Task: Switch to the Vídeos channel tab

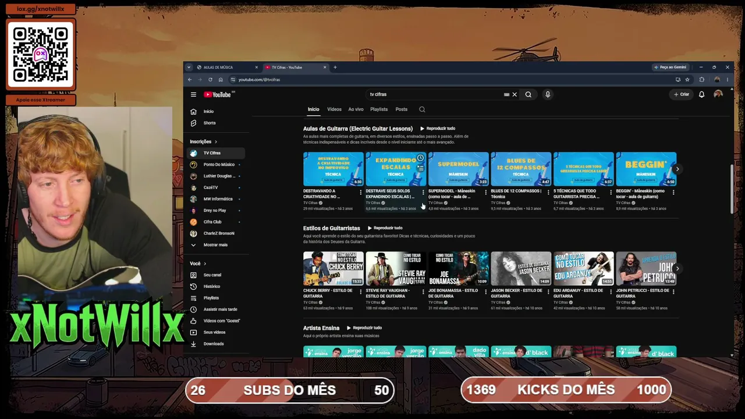Action: point(334,109)
